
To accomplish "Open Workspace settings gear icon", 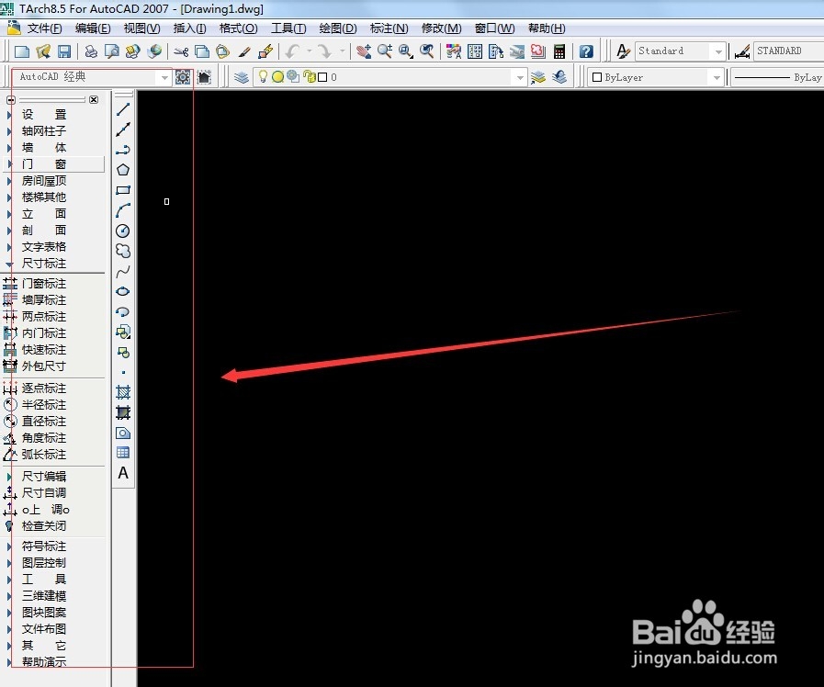I will pyautogui.click(x=183, y=77).
